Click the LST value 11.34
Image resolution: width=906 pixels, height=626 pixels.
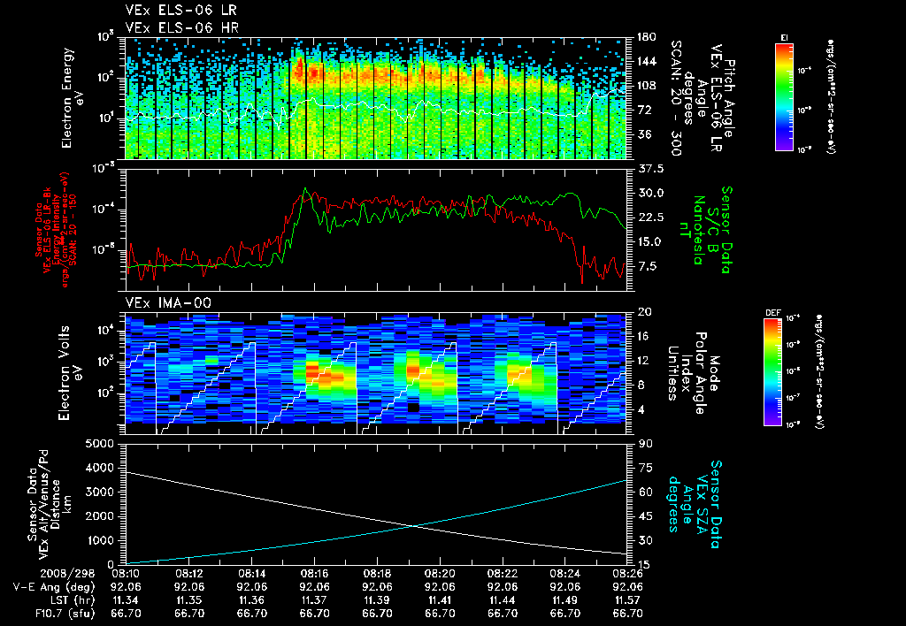[x=126, y=600]
